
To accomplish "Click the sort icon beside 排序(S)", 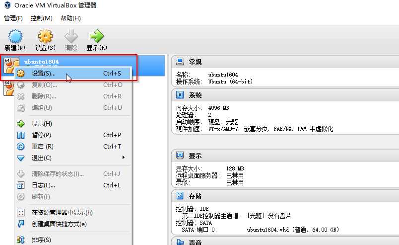I will (21, 240).
